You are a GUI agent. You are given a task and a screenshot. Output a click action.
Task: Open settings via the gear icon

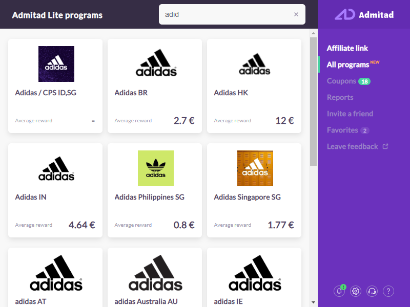356,291
